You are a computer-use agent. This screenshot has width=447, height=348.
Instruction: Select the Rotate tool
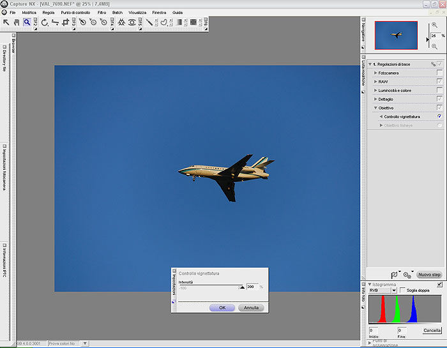(45, 22)
